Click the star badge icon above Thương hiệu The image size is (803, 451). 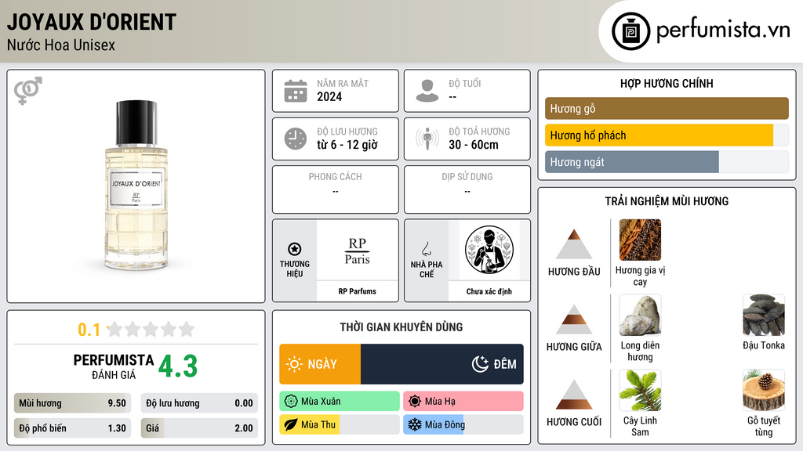(295, 249)
